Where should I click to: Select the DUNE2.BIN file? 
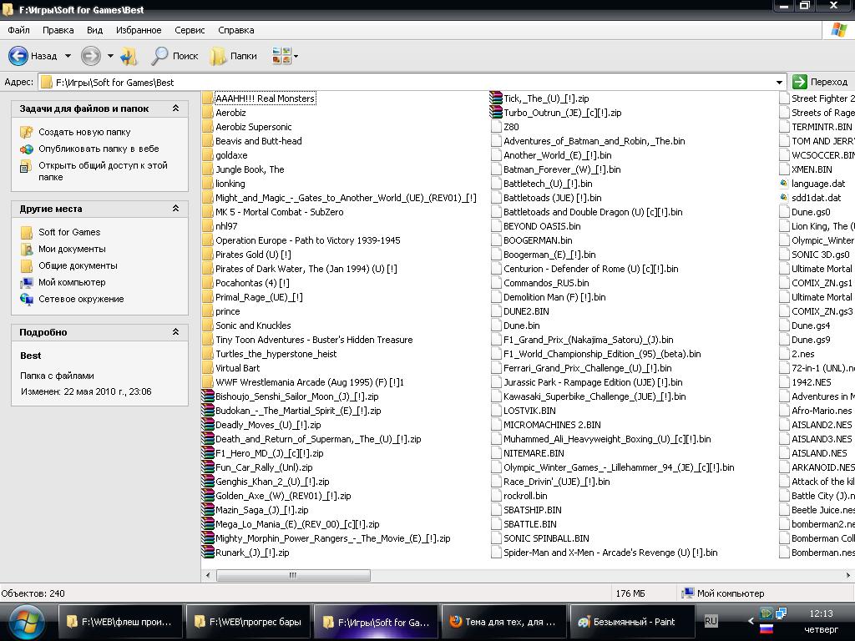(x=526, y=311)
